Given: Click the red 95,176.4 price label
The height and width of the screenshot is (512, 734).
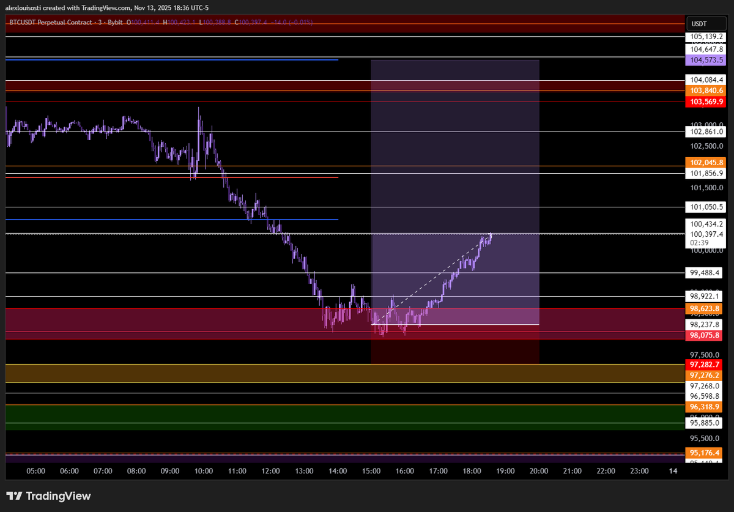Looking at the screenshot, I should (x=703, y=453).
